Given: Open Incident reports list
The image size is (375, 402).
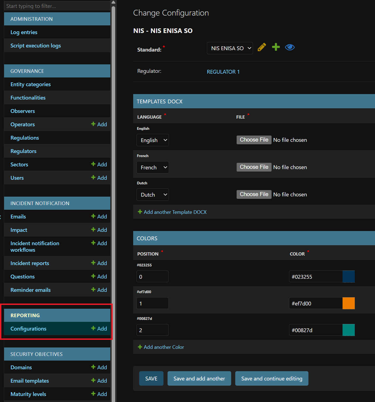Looking at the screenshot, I should pos(30,263).
